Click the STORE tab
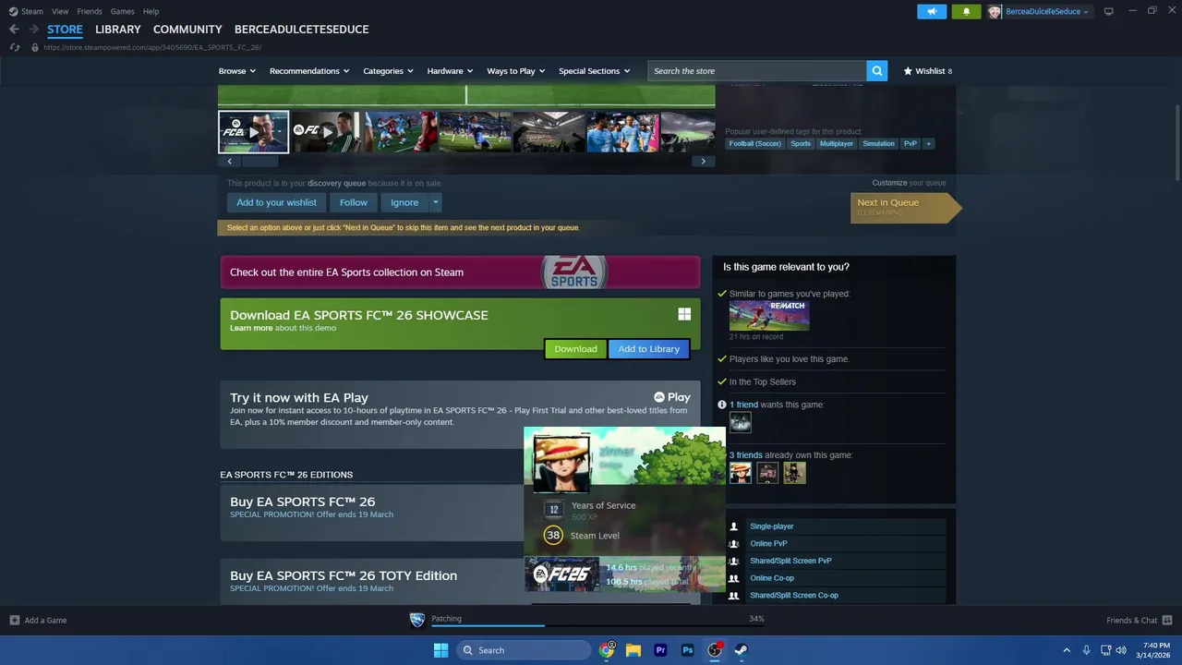Image resolution: width=1182 pixels, height=665 pixels. 65,30
